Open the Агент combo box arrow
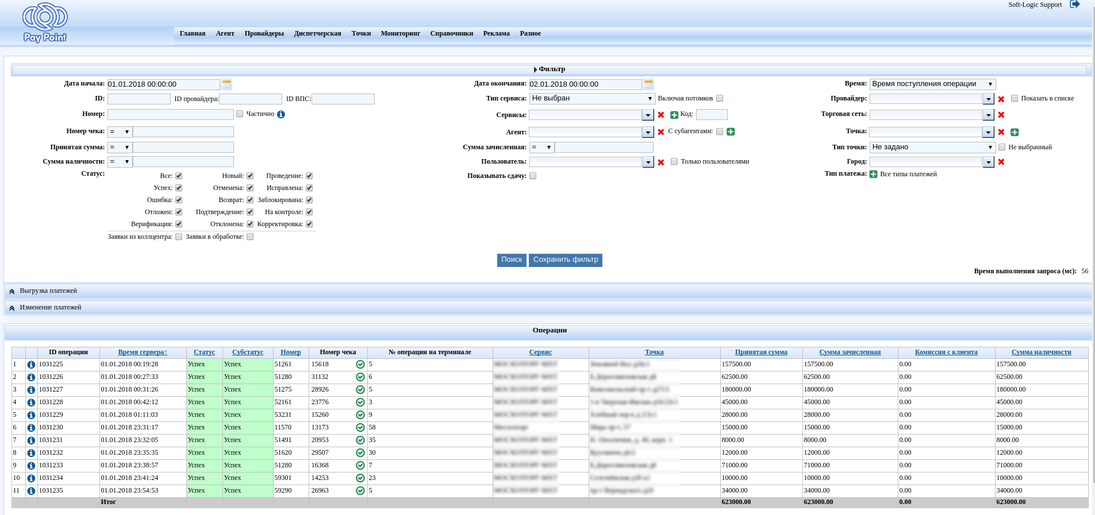 pyautogui.click(x=648, y=132)
